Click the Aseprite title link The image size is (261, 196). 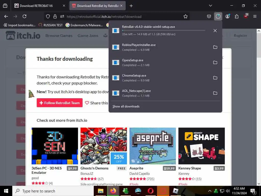click(x=136, y=168)
